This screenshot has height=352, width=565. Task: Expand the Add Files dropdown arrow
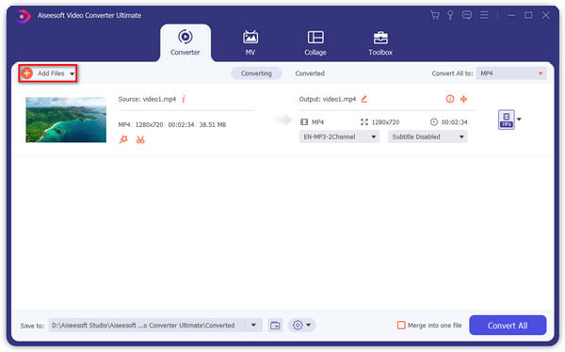click(x=73, y=73)
